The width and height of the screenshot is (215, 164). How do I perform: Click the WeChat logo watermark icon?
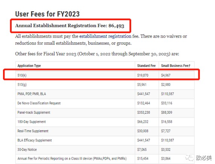(190, 158)
